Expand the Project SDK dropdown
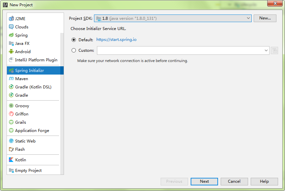The image size is (285, 191). 173,18
